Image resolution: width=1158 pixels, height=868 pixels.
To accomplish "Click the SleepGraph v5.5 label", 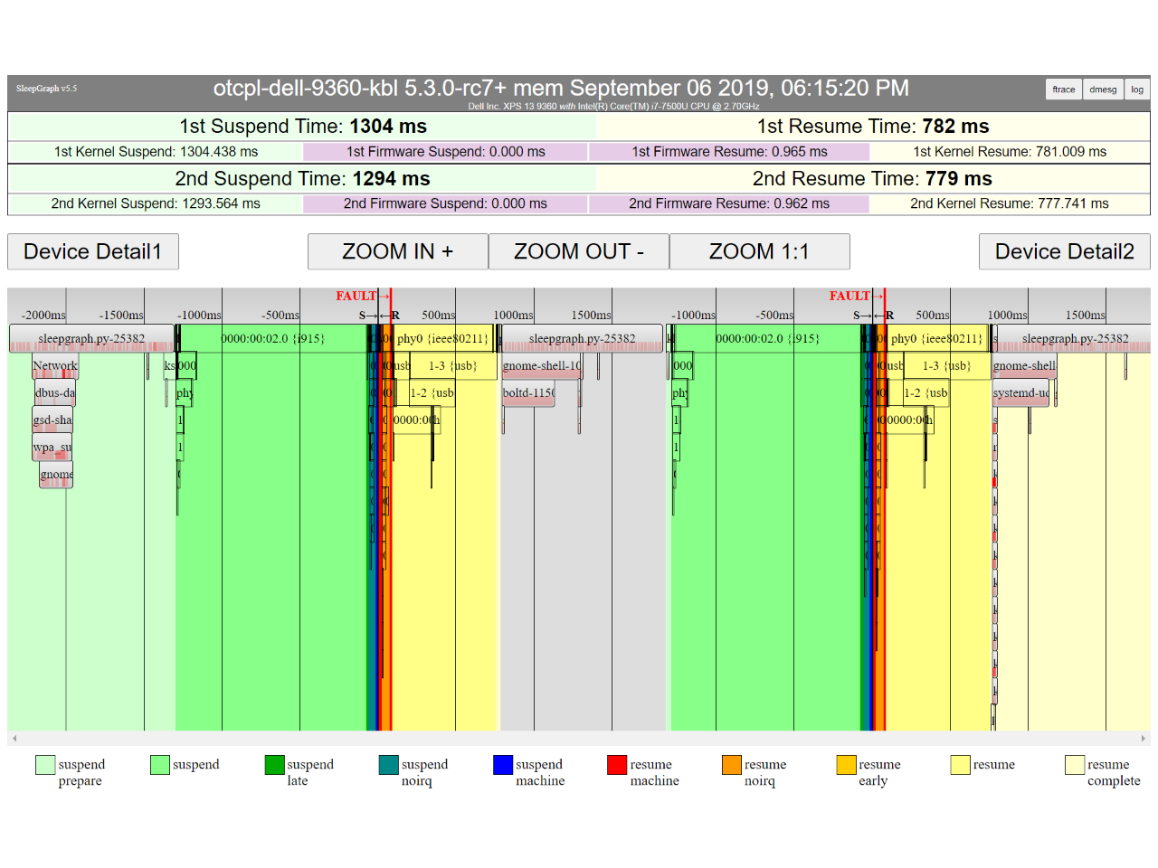I will [x=46, y=89].
